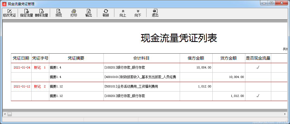Viewport: 290px width, 124px height.
Task: Toggle cash flow checkmark for 1,012.00 credit row
Action: [258, 96]
